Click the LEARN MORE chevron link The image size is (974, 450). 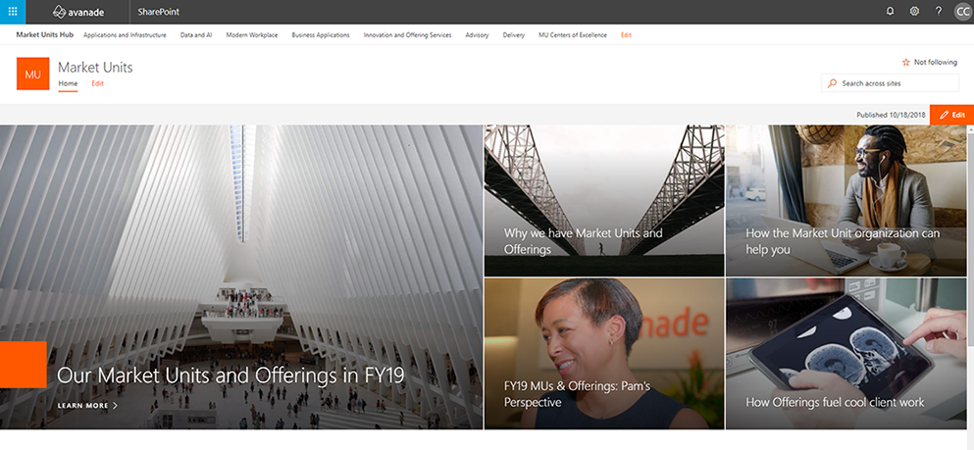87,405
